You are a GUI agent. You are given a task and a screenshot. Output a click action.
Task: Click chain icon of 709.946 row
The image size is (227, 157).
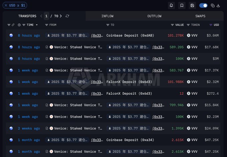pyautogui.click(x=11, y=105)
